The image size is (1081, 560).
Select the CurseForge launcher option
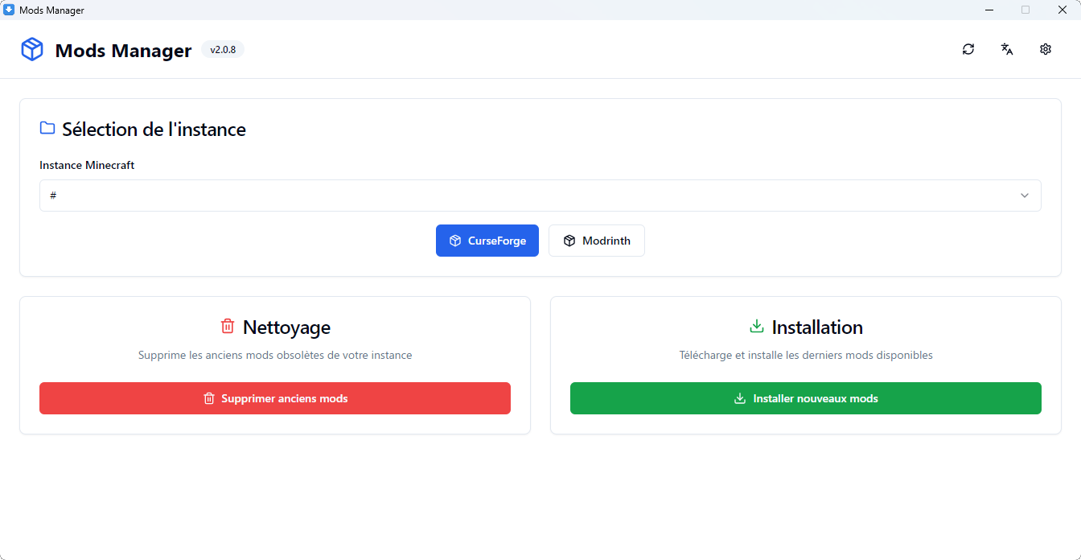487,241
